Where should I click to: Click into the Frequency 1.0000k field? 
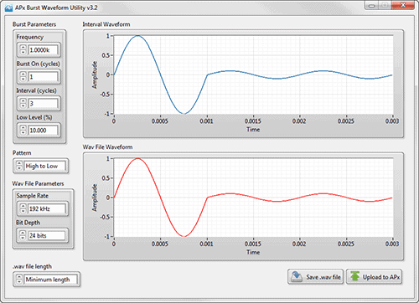[x=43, y=50]
